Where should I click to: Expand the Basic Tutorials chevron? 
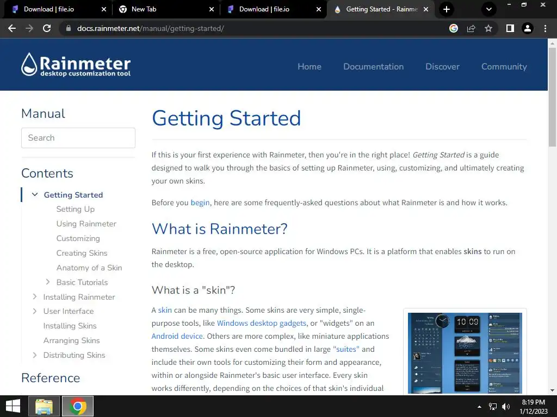pos(48,282)
